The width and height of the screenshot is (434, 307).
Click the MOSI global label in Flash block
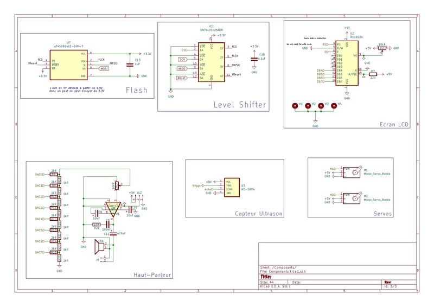pos(104,69)
